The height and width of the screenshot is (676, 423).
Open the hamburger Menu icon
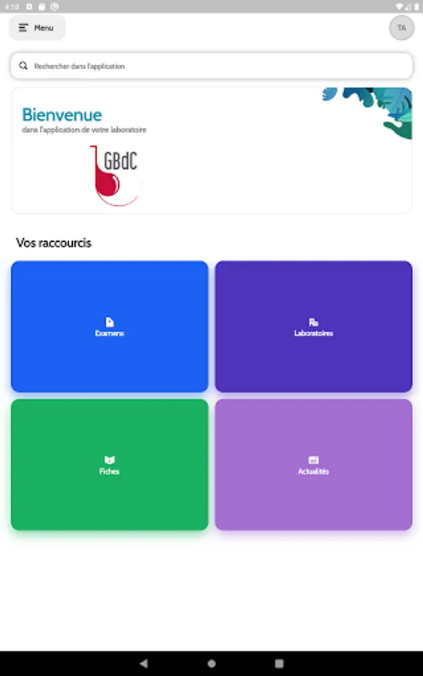23,28
